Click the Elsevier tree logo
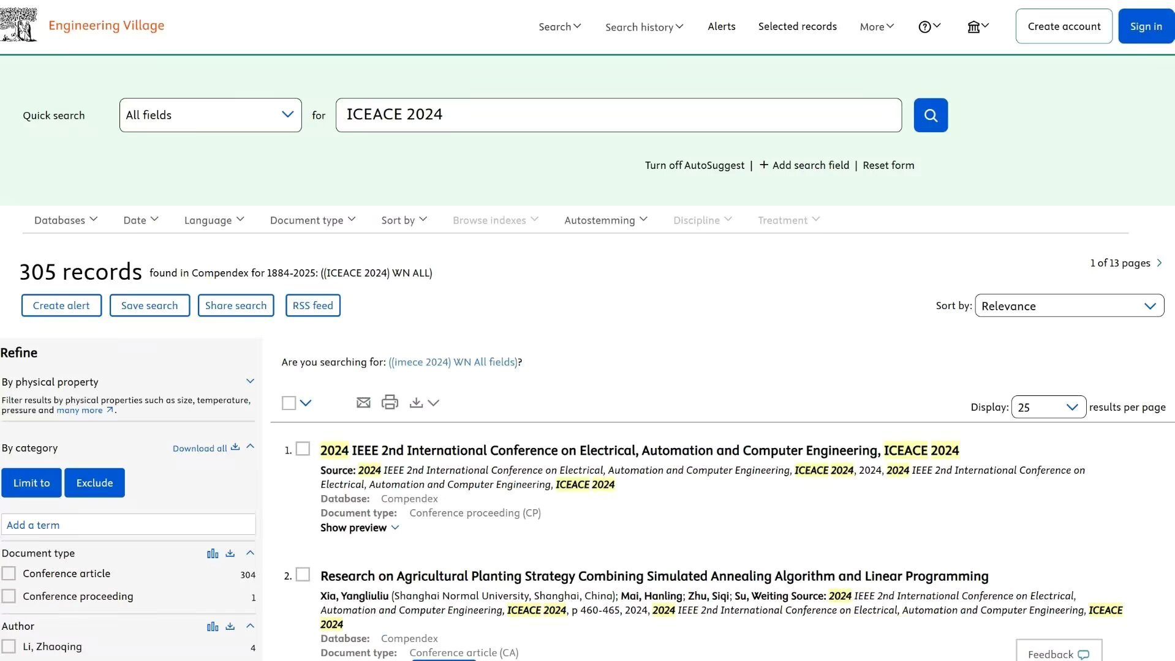The image size is (1175, 661). [x=18, y=24]
